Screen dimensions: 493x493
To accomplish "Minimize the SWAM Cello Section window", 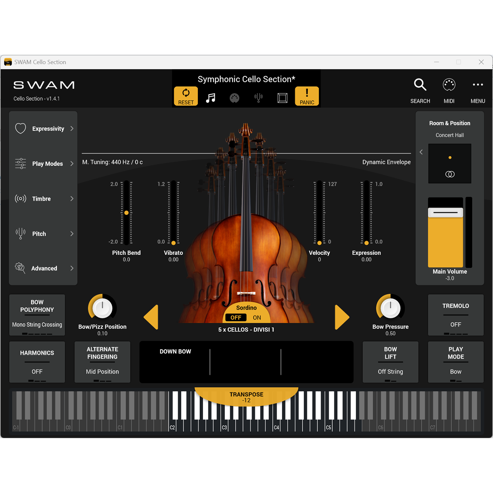I will (x=437, y=62).
